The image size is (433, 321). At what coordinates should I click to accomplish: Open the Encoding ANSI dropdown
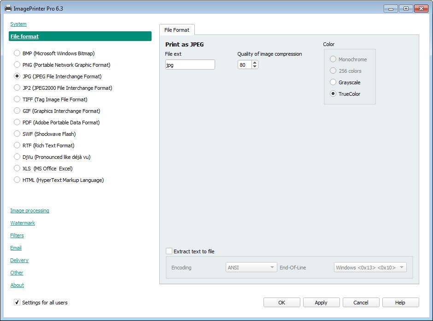251,267
